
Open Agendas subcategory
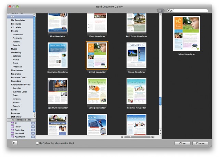pos(17,88)
